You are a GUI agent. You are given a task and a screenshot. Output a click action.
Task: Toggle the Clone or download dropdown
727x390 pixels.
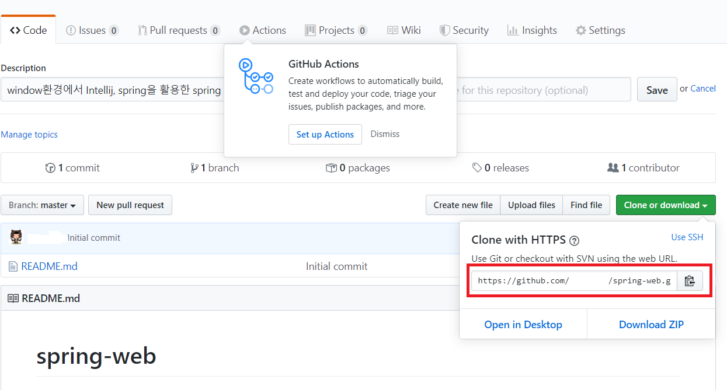click(x=666, y=205)
